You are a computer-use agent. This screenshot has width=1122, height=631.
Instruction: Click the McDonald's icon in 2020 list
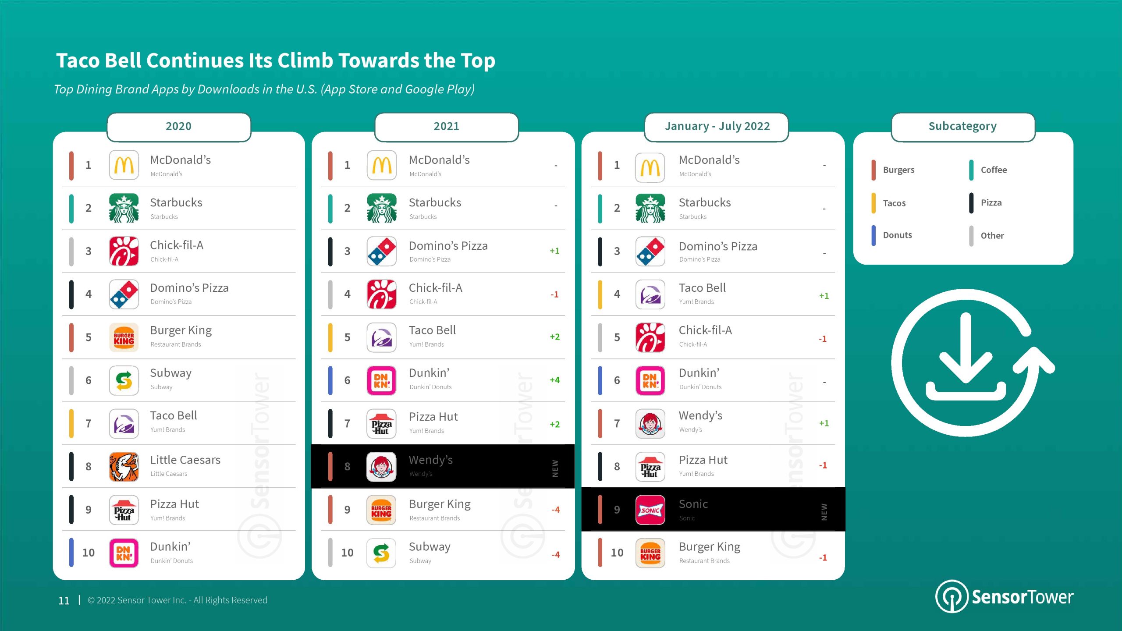[123, 164]
